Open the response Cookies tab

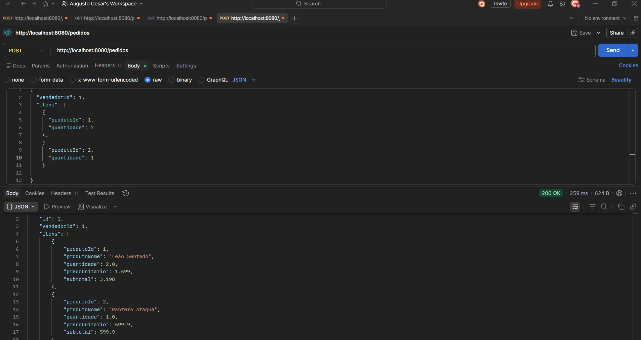pyautogui.click(x=35, y=193)
